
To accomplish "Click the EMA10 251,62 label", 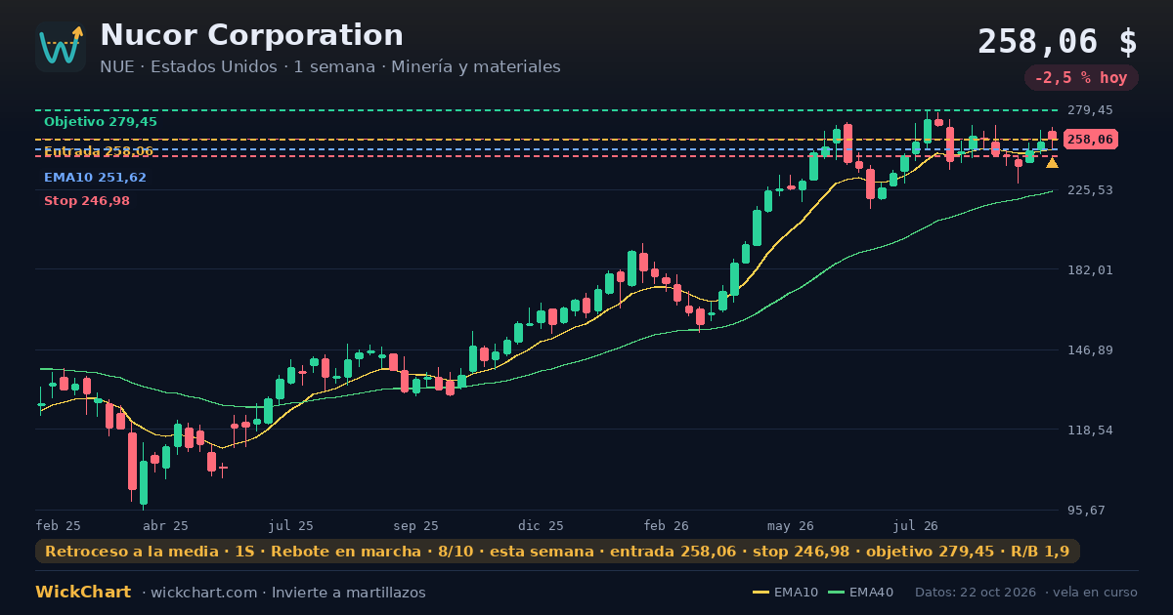I will (95, 178).
